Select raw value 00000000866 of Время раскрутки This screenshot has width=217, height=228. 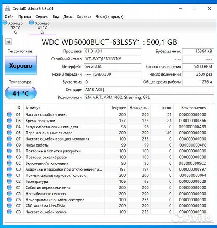tap(193, 120)
